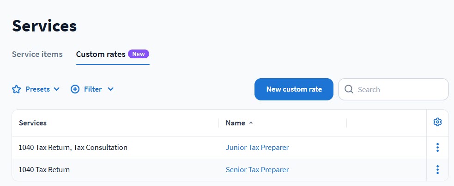Switch to the Service items tab
Image resolution: width=454 pixels, height=186 pixels.
[37, 54]
